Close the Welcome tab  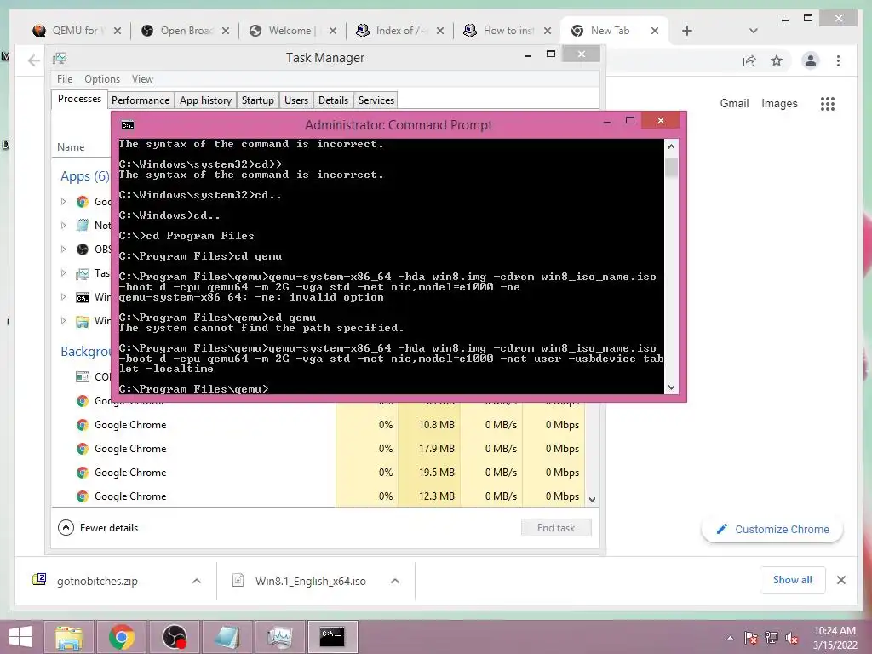(x=333, y=31)
